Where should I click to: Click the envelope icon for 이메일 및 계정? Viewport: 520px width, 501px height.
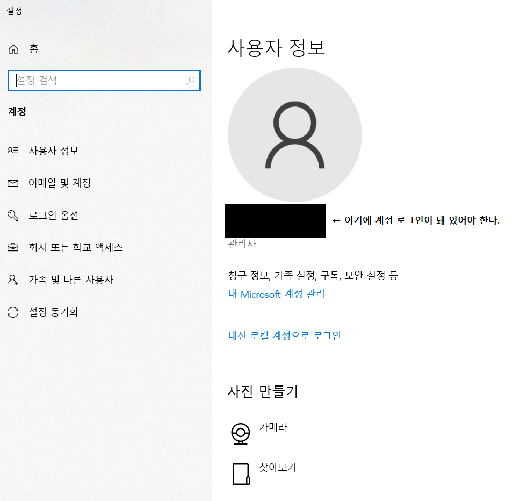(x=13, y=183)
